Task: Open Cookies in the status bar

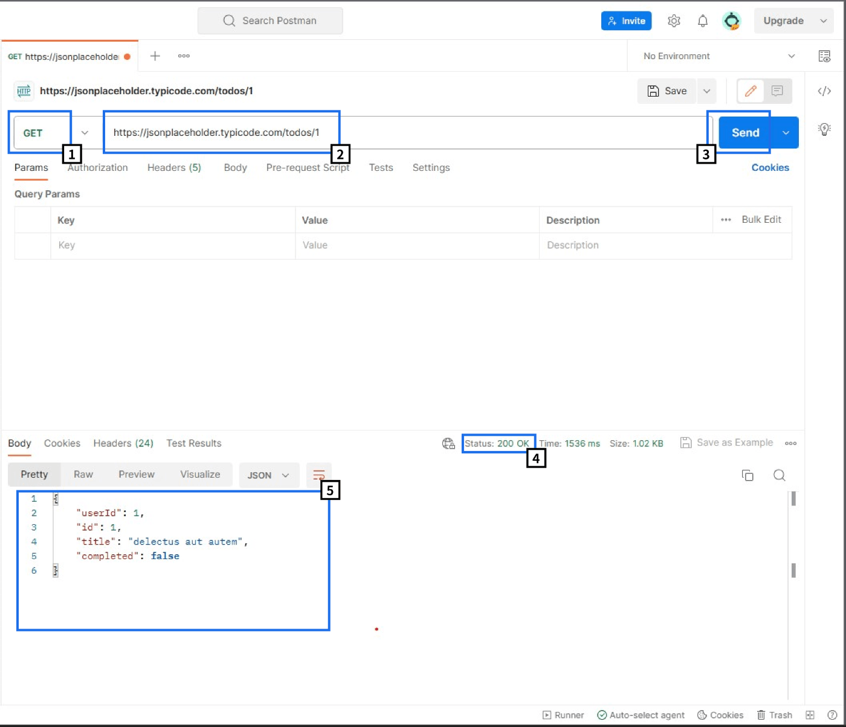Action: pos(720,715)
